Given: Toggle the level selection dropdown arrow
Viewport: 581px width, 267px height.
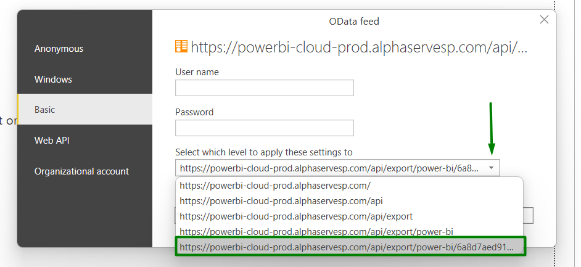Looking at the screenshot, I should (x=491, y=168).
